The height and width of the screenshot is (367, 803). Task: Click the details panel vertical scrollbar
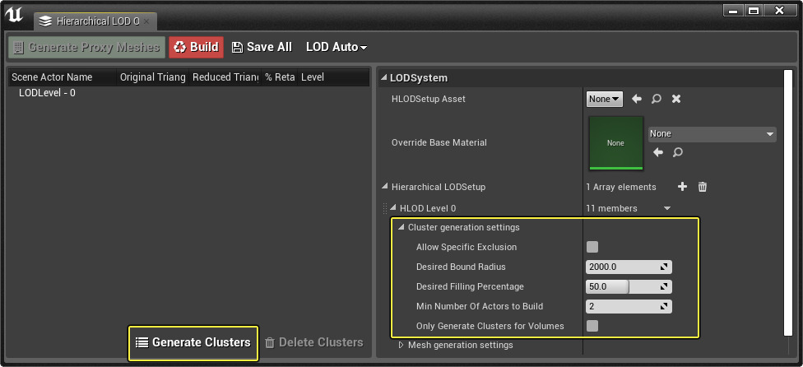coord(787,203)
